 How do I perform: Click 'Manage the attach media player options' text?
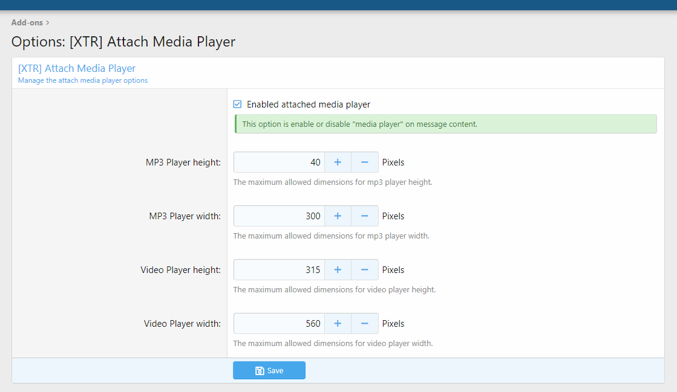click(x=83, y=80)
